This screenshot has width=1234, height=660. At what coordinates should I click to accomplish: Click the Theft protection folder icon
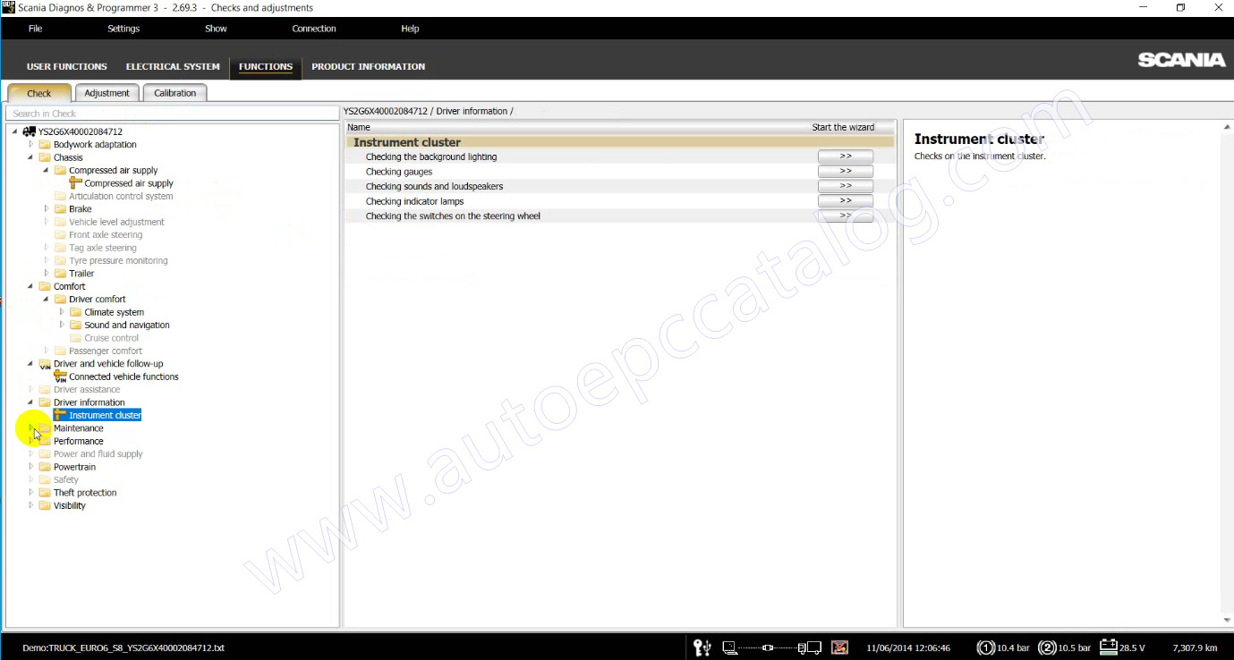(x=45, y=493)
